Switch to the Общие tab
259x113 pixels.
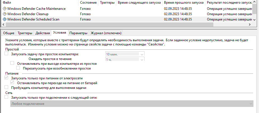[x=9, y=33]
